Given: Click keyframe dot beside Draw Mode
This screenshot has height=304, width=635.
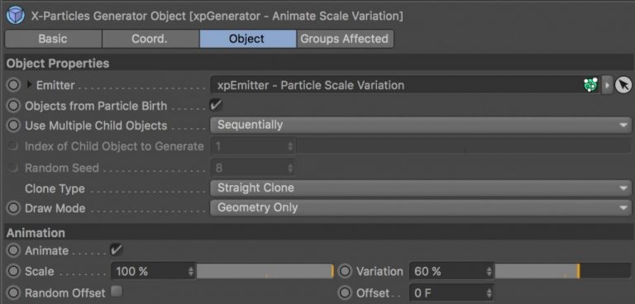Looking at the screenshot, I should coord(13,208).
